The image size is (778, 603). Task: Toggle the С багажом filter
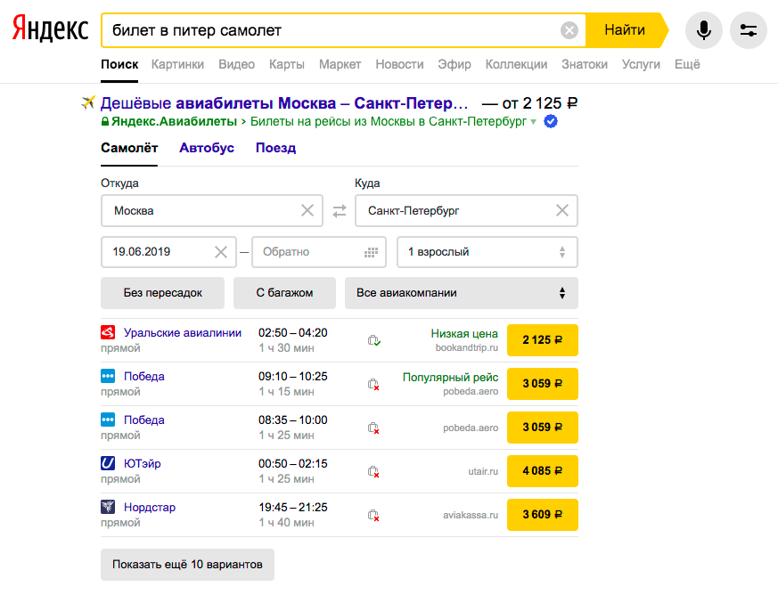(284, 292)
